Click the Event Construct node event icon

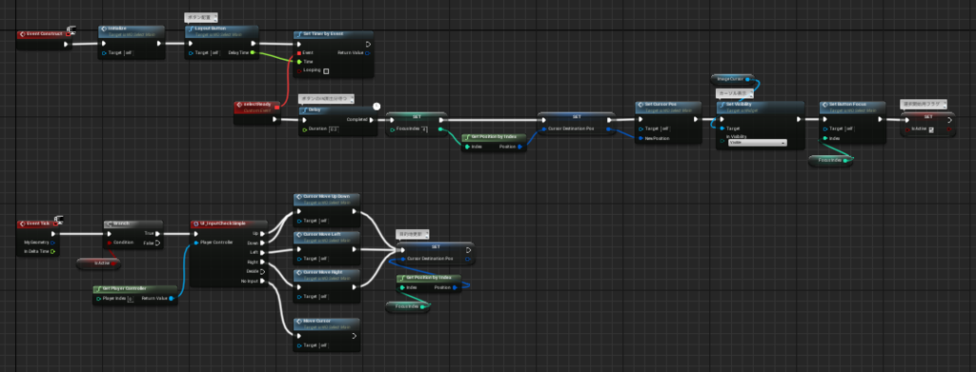pyautogui.click(x=23, y=34)
